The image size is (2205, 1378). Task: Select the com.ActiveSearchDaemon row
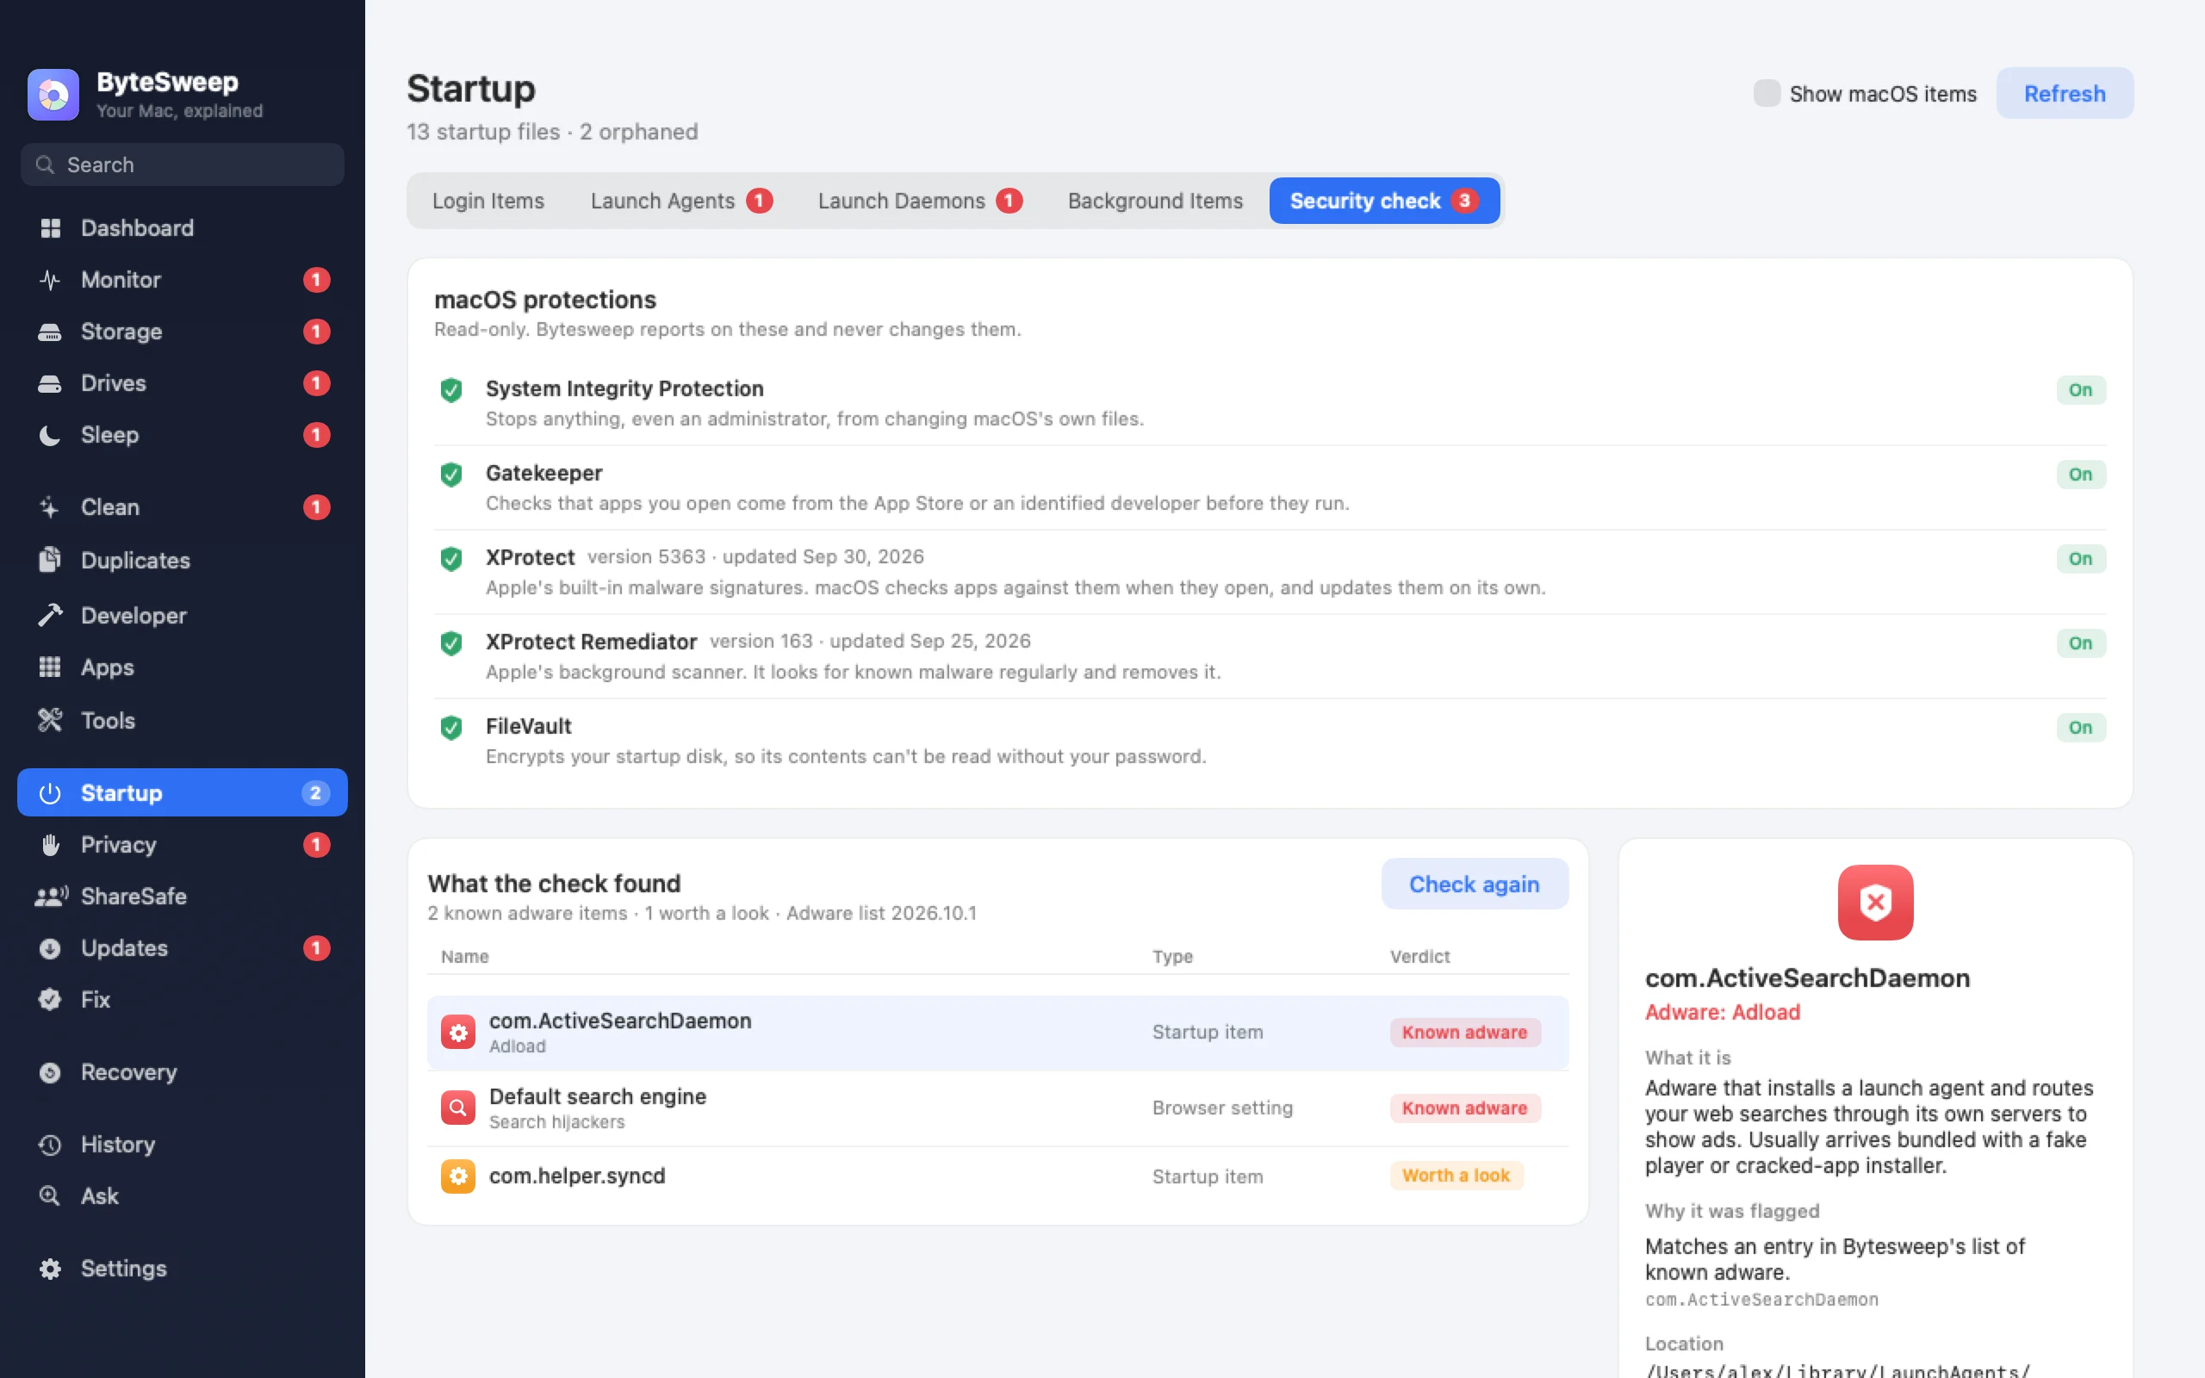click(997, 1033)
